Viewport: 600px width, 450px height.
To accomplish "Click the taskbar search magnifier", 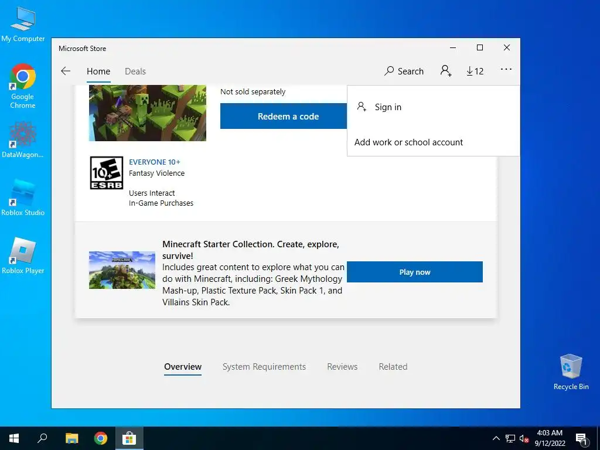I will 42,438.
